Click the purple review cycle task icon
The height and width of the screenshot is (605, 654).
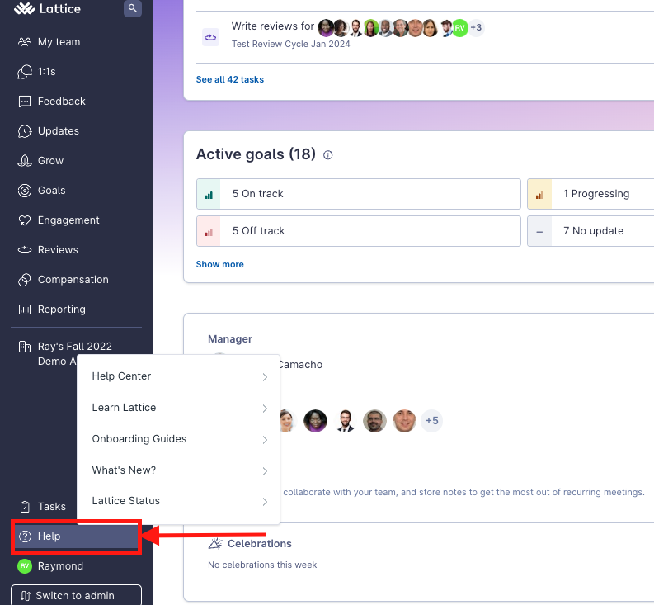click(x=210, y=37)
